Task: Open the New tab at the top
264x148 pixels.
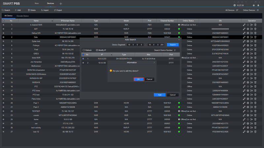Action: [37, 3]
